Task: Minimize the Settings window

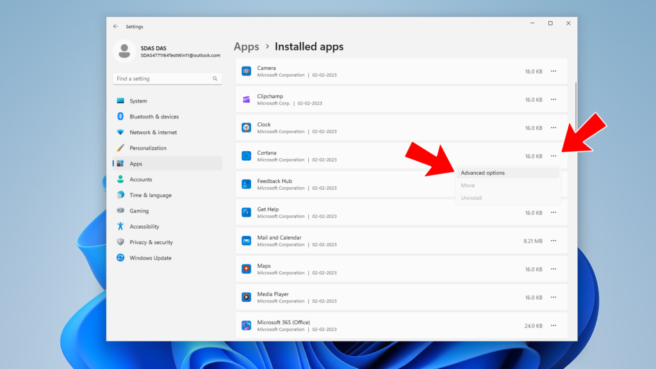Action: pos(532,24)
